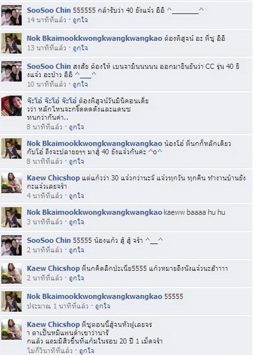The width and height of the screenshot is (253, 355).
Task: Like the 3-minute-old 'kaeww baaaa hu hu' comment
Action: pos(76,222)
